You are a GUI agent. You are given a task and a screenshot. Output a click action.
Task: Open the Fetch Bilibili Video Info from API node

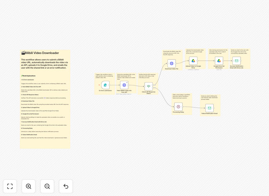(x=124, y=85)
